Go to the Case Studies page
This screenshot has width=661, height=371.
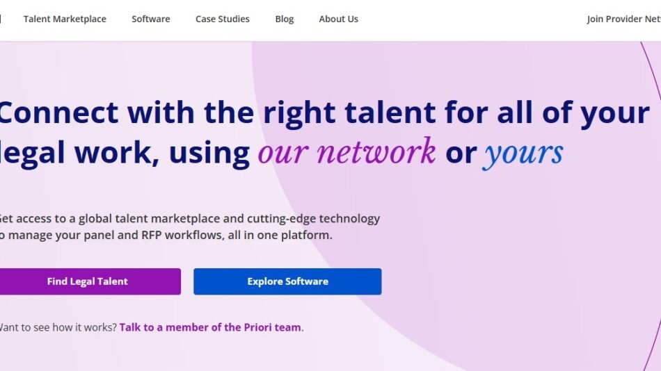(x=223, y=19)
